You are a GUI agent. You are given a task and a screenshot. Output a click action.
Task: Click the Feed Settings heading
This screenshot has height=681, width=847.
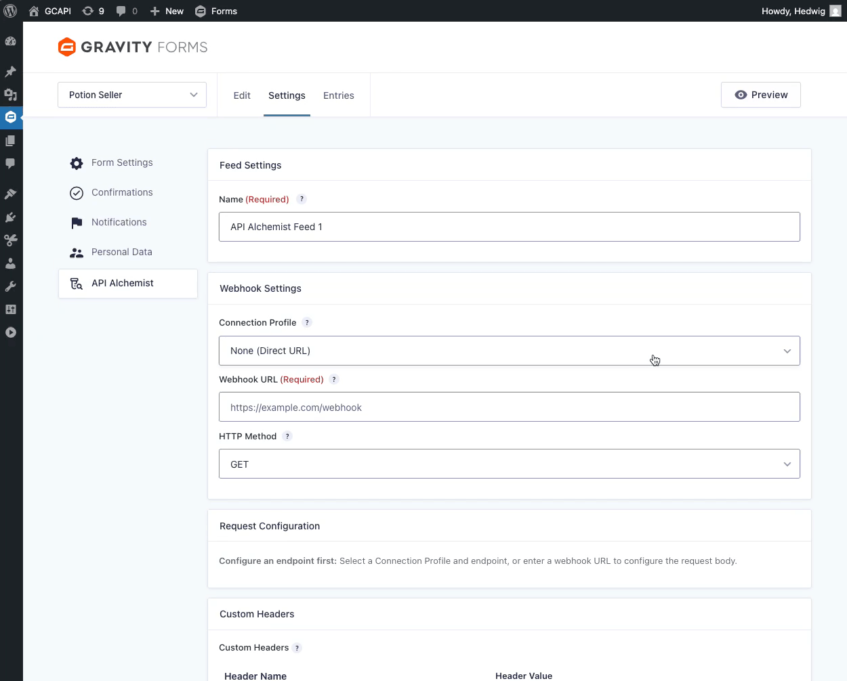click(250, 165)
